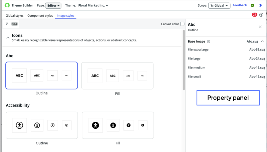Screen dimensions: 267x152
Task: Toggle the Canvas color checkbox
Action: [x=182, y=24]
